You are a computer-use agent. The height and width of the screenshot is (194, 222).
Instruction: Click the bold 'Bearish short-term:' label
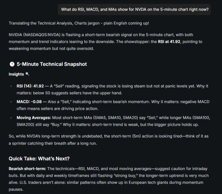27,169
